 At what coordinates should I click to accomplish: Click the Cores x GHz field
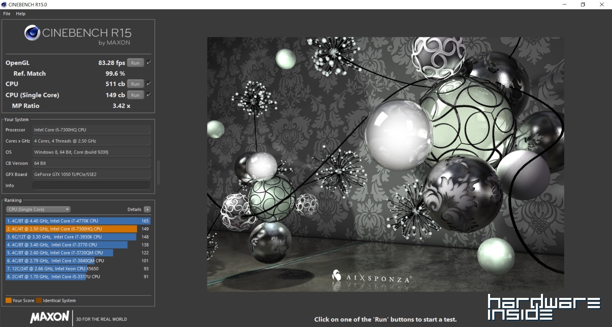pos(91,141)
